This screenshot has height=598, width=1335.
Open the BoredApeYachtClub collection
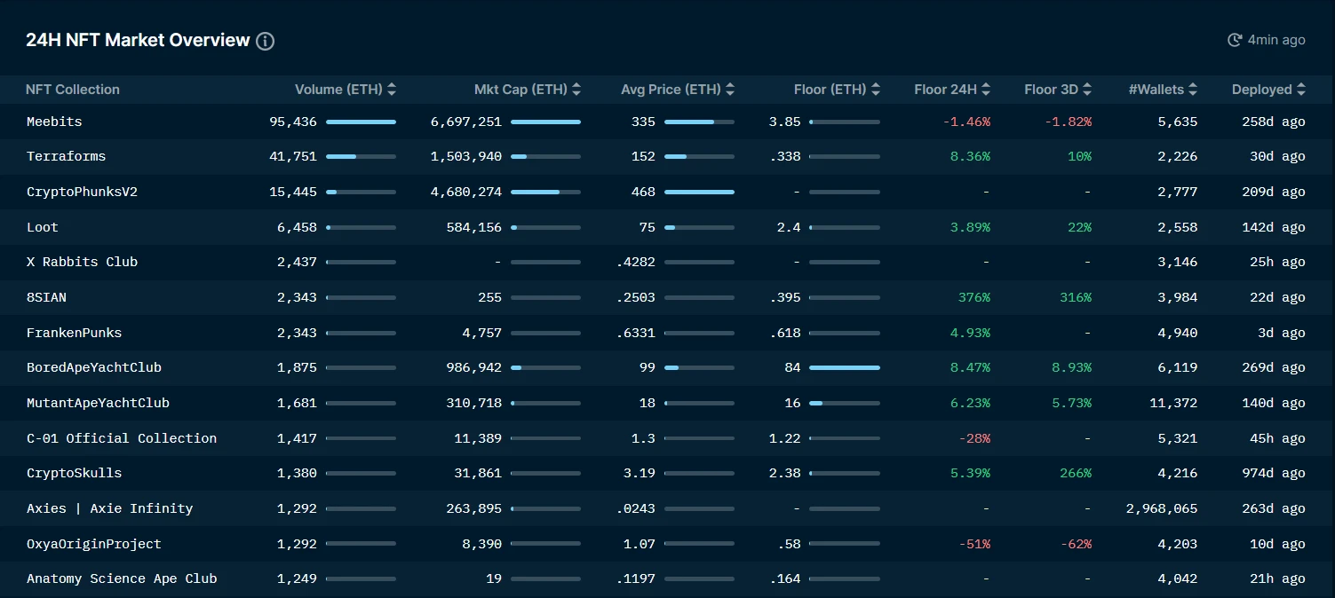94,367
